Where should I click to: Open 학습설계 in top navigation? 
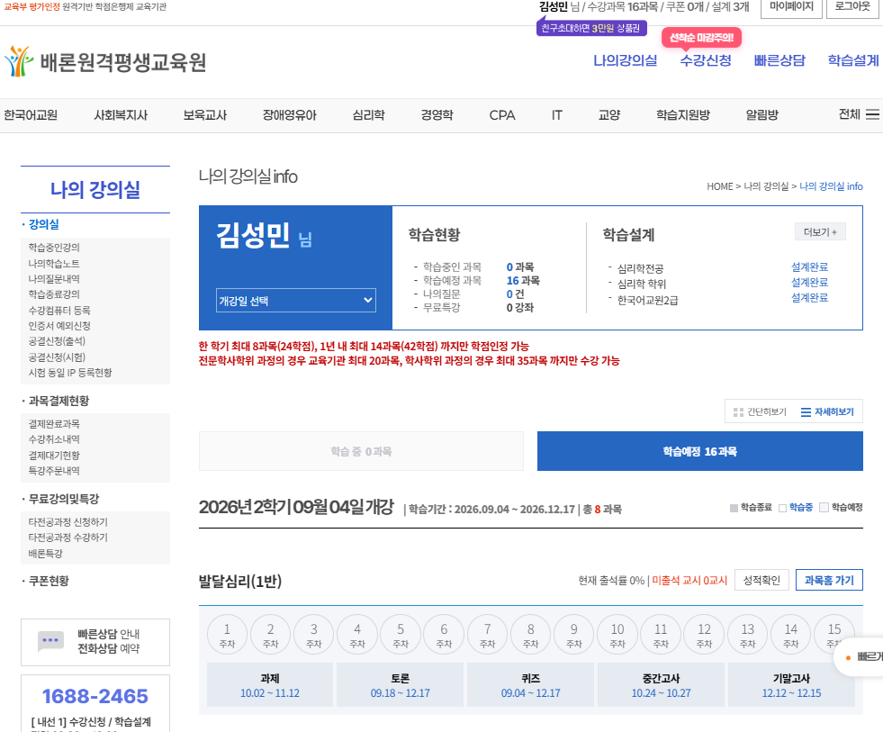tap(853, 60)
